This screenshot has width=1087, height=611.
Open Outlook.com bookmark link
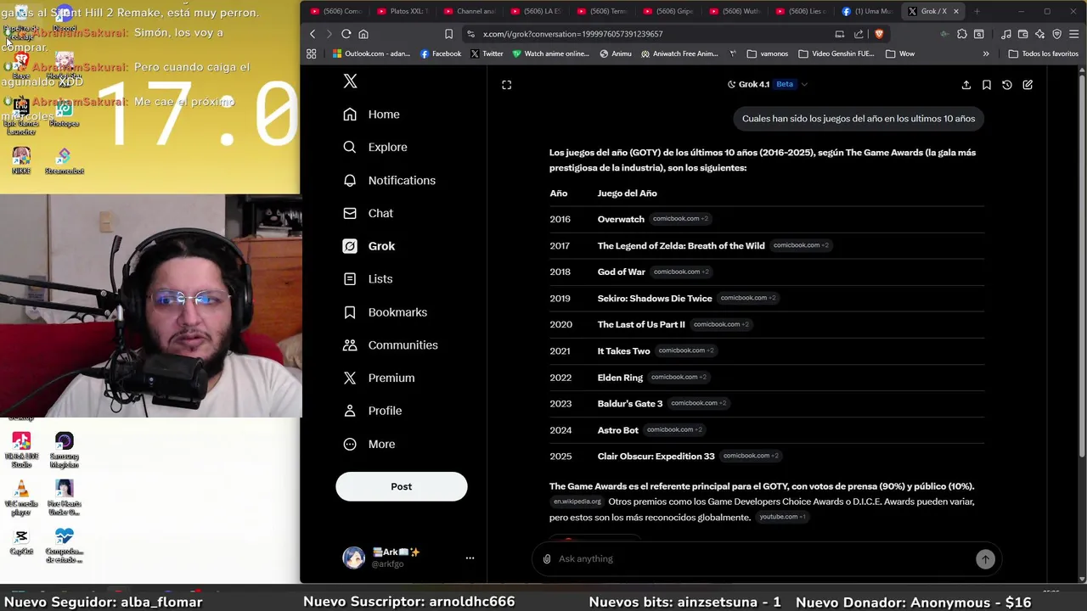[x=372, y=53]
